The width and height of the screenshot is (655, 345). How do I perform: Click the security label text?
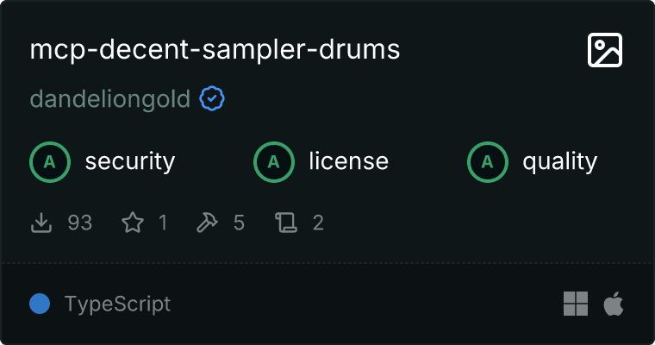pyautogui.click(x=130, y=161)
